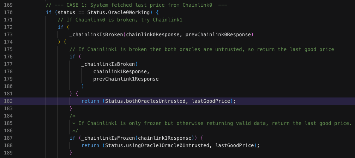The height and width of the screenshot is (158, 355).
Task: Click prevChainlink0Response argument on line 173
Action: click(218, 34)
